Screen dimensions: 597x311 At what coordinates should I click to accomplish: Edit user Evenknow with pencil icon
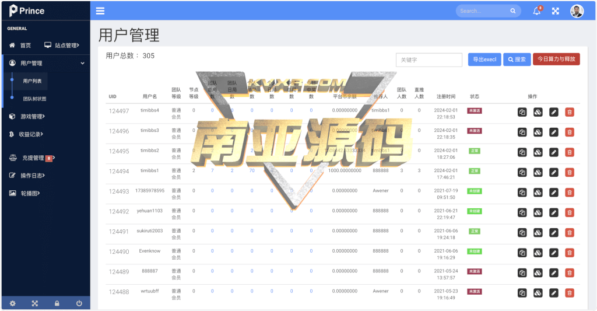pyautogui.click(x=554, y=253)
